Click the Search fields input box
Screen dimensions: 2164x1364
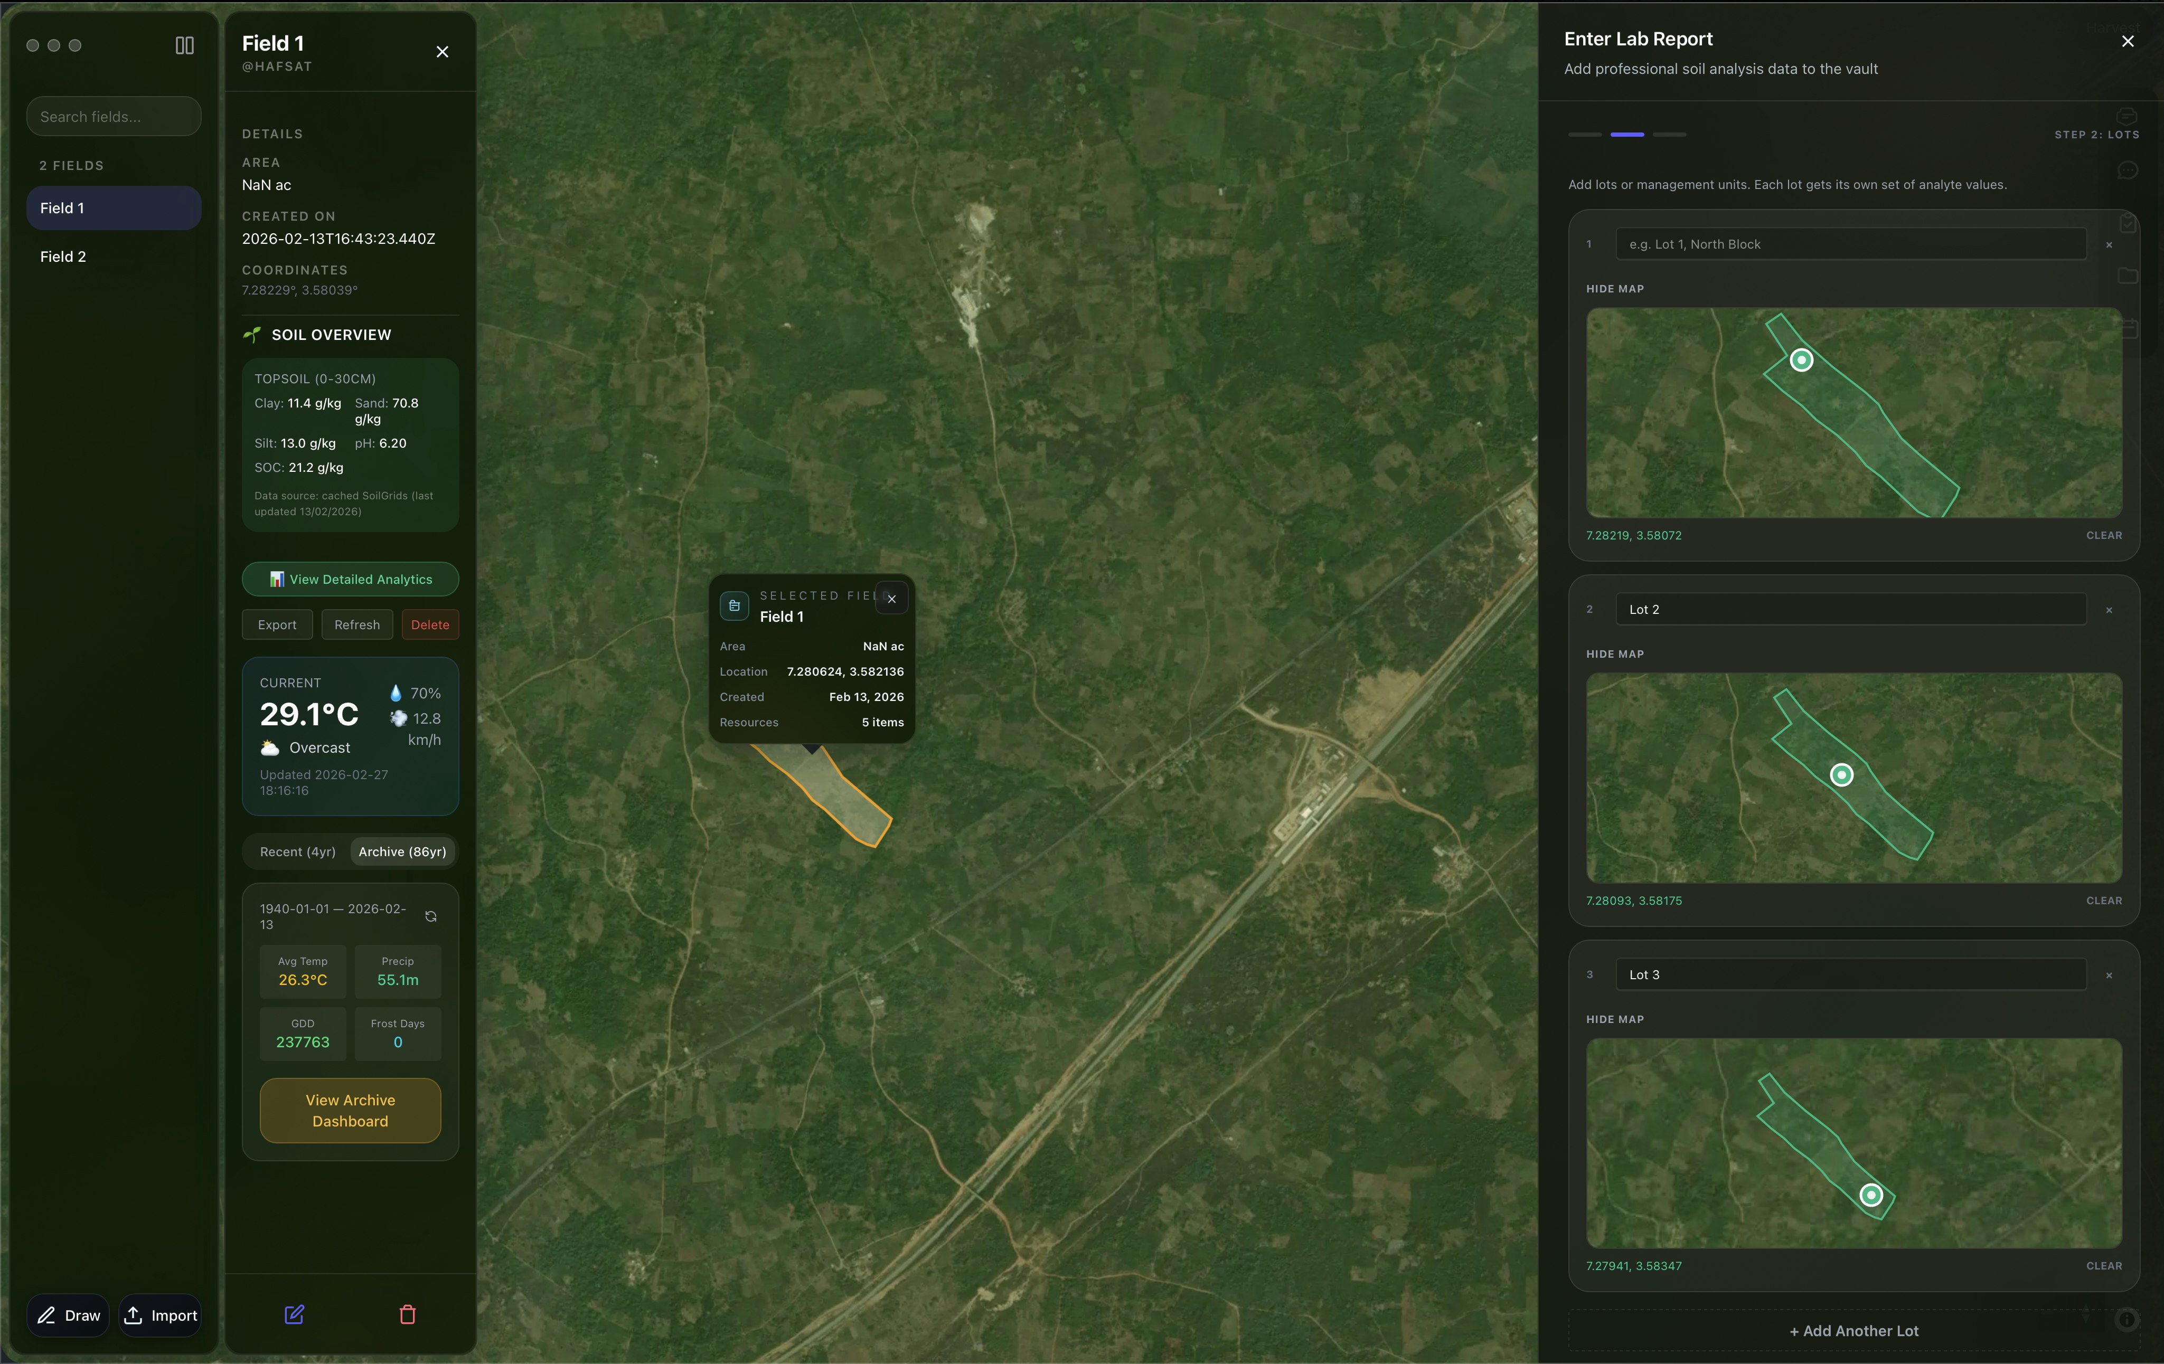[x=113, y=116]
